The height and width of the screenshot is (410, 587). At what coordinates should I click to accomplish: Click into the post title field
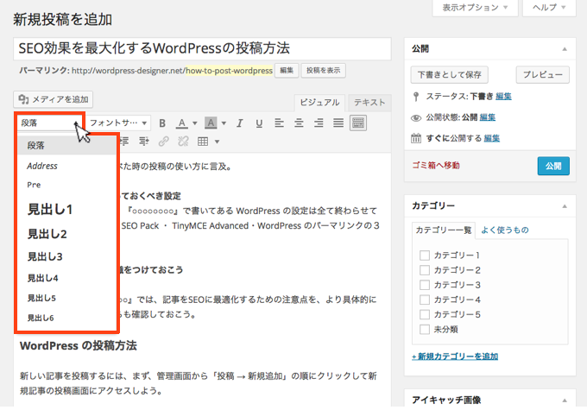(202, 48)
